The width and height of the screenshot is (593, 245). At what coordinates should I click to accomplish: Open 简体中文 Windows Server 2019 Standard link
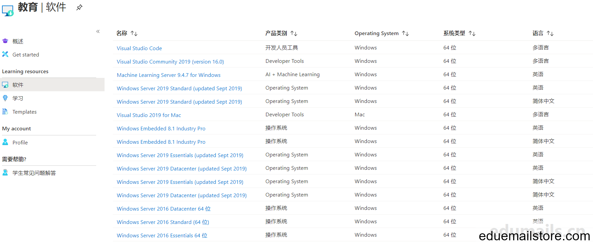[179, 102]
